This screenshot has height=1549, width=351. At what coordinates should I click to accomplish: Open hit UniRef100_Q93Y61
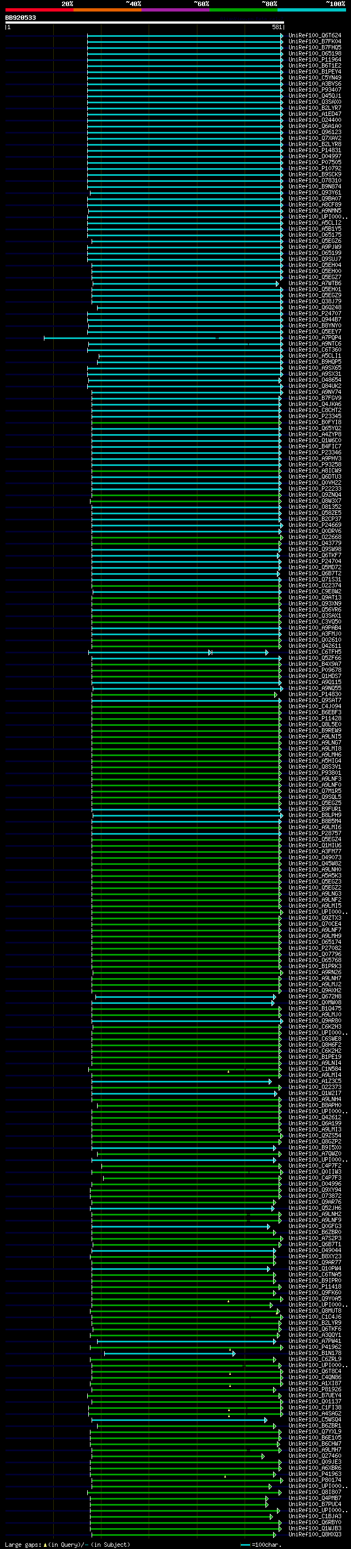[314, 192]
